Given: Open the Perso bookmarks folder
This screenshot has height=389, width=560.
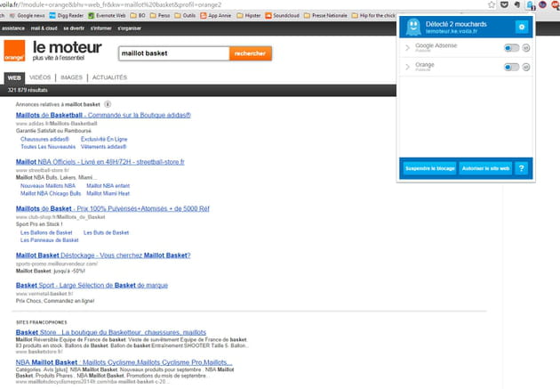Looking at the screenshot, I should pyautogui.click(x=160, y=16).
